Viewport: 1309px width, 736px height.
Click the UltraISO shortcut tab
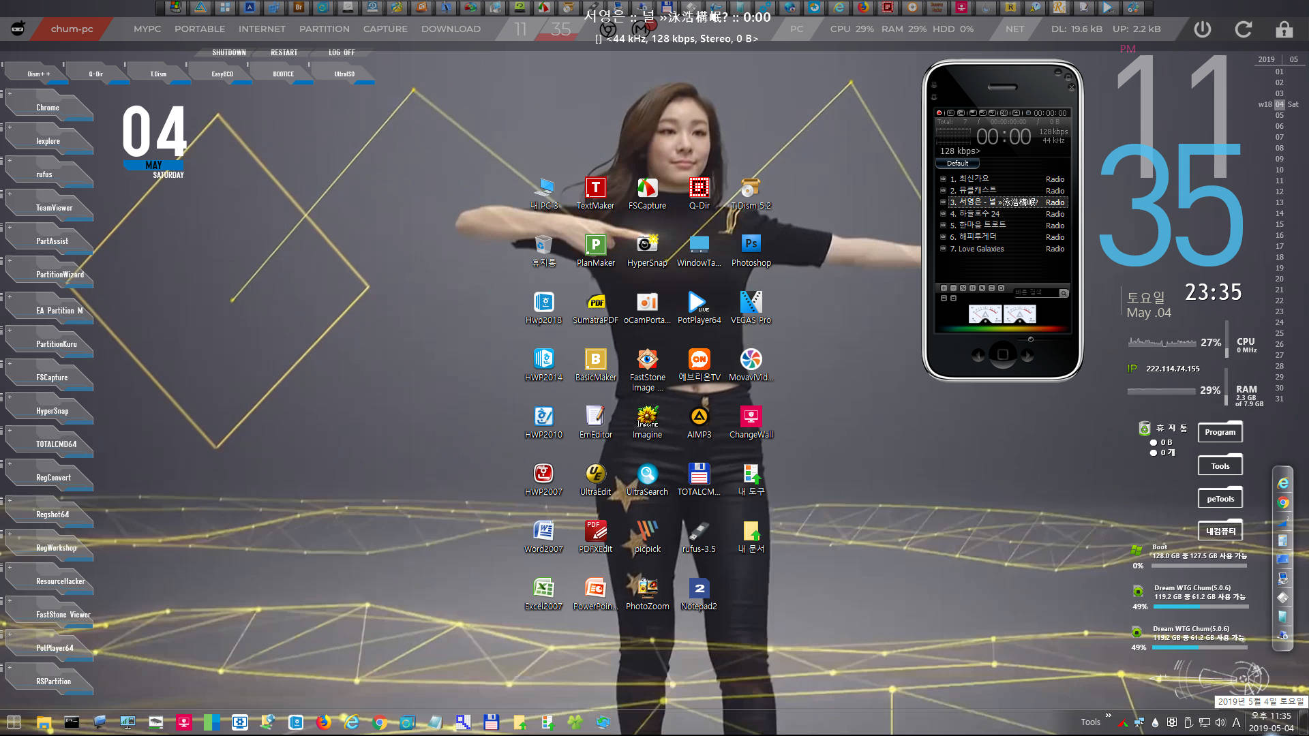pyautogui.click(x=344, y=74)
